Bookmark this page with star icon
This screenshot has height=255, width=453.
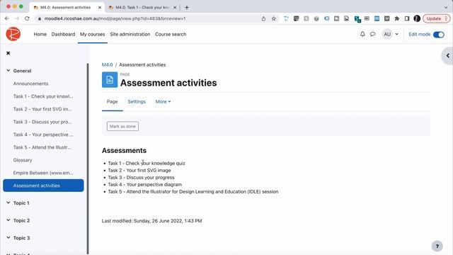[x=274, y=18]
